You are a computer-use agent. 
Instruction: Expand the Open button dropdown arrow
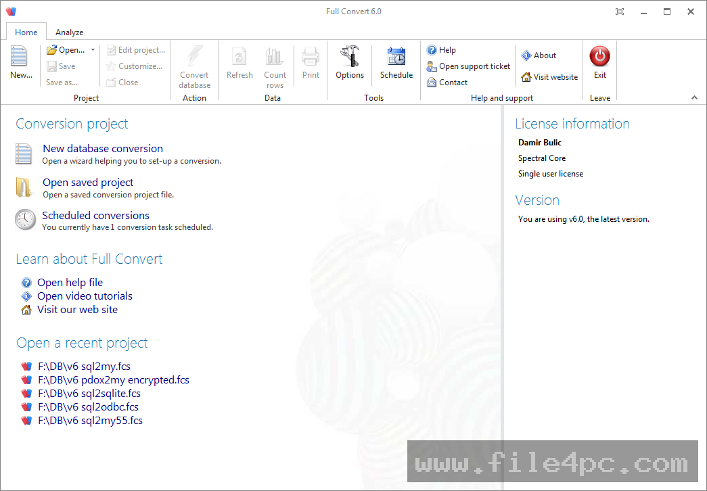93,50
